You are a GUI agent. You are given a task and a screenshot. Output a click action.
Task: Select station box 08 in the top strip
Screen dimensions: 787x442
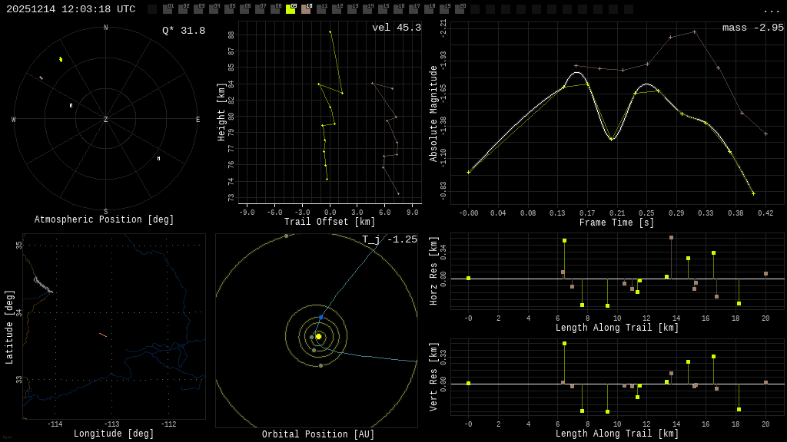[275, 9]
